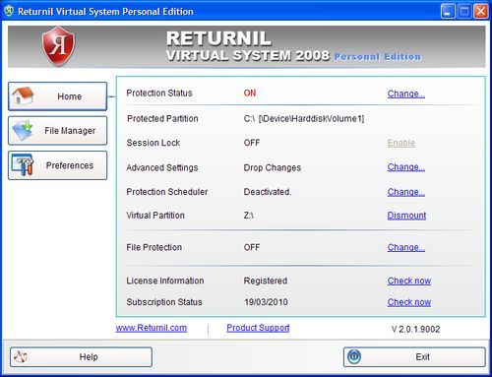Click the red ON protection status value
Image resolution: width=492 pixels, height=377 pixels.
pos(250,93)
